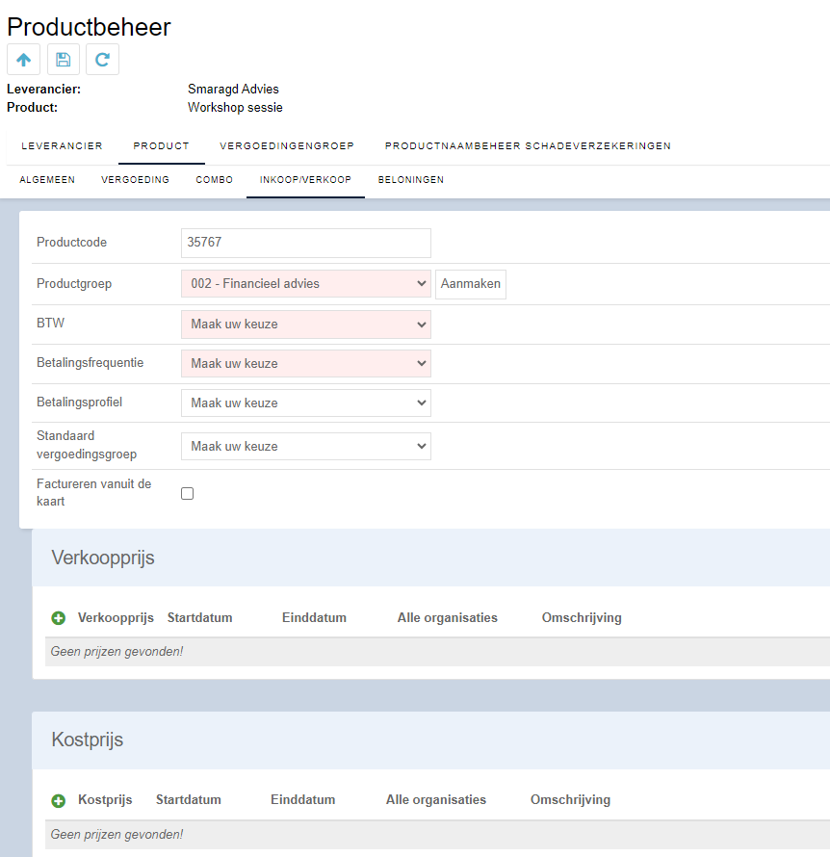Click Einddatum column header in Kostprijs table
The height and width of the screenshot is (857, 830).
[302, 799]
